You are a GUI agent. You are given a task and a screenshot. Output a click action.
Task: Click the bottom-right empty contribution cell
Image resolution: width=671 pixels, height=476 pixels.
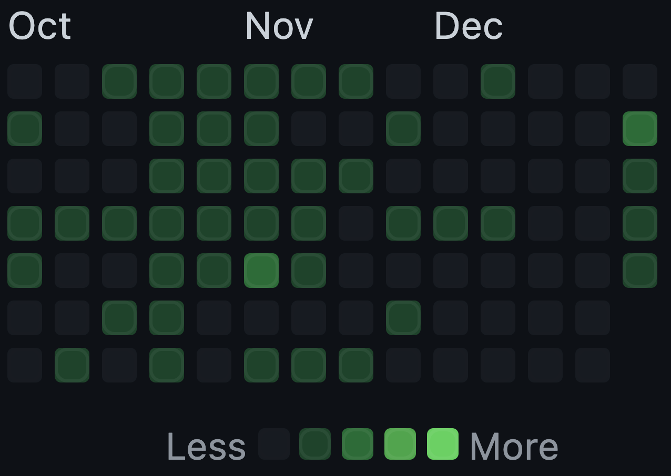(x=593, y=365)
